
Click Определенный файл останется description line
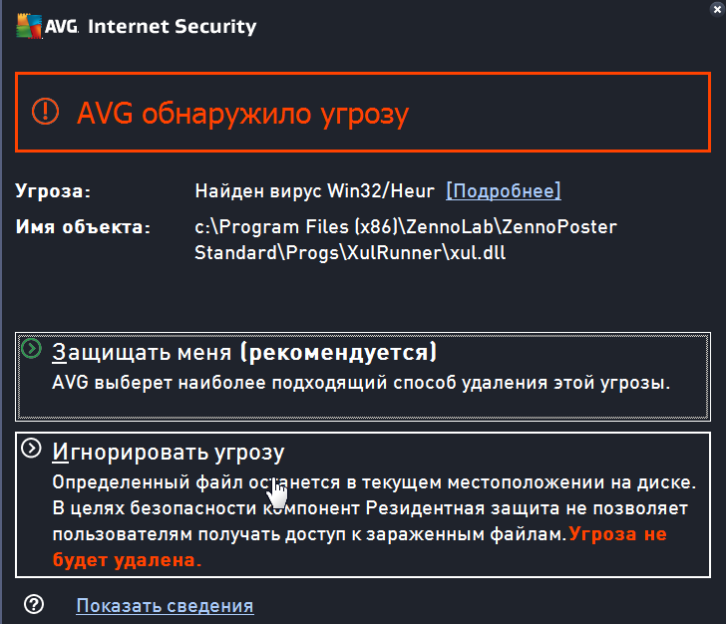374,482
